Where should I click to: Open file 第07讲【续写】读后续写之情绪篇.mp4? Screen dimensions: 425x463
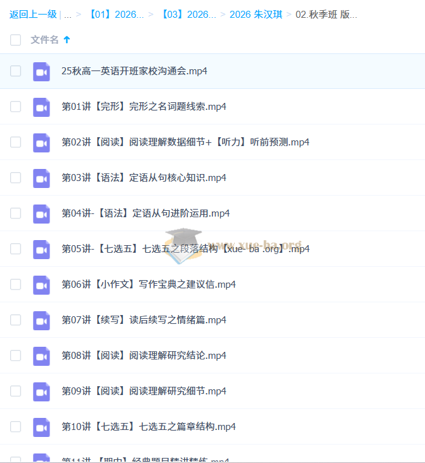point(143,320)
